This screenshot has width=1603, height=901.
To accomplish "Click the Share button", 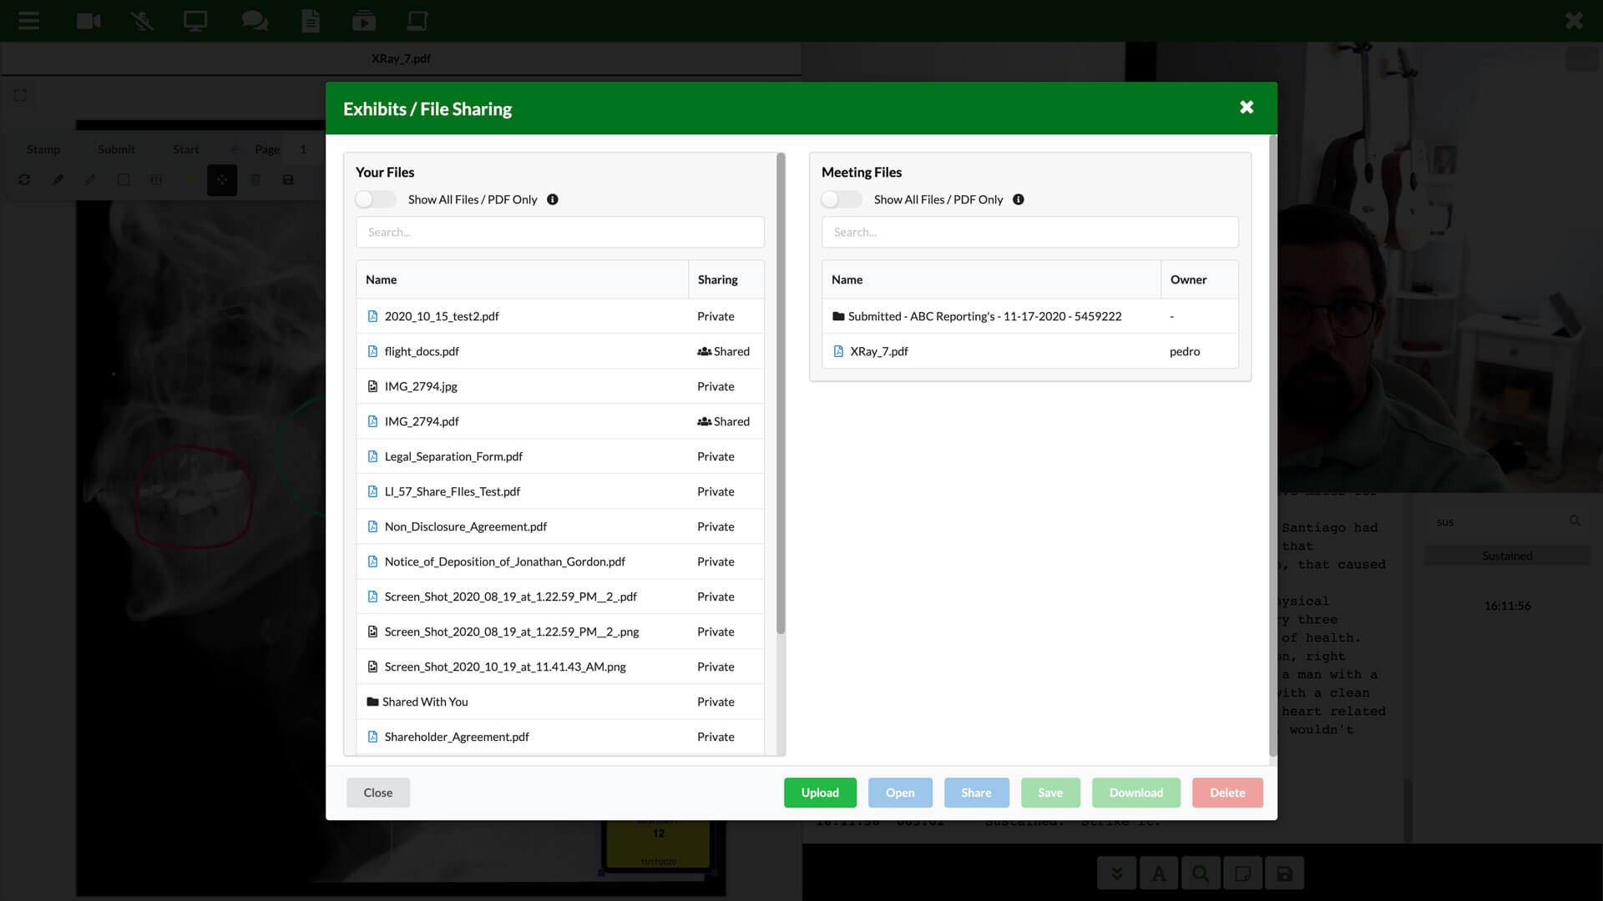I will [976, 793].
